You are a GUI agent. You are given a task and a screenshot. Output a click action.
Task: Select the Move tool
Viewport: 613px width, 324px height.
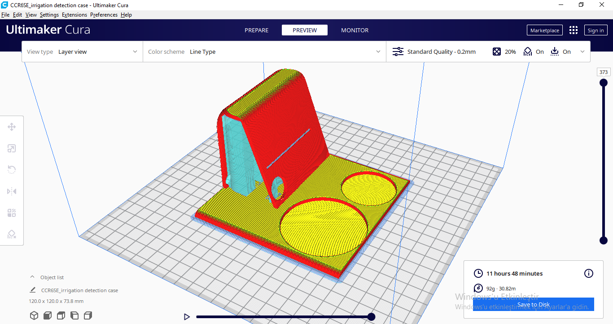pos(12,127)
